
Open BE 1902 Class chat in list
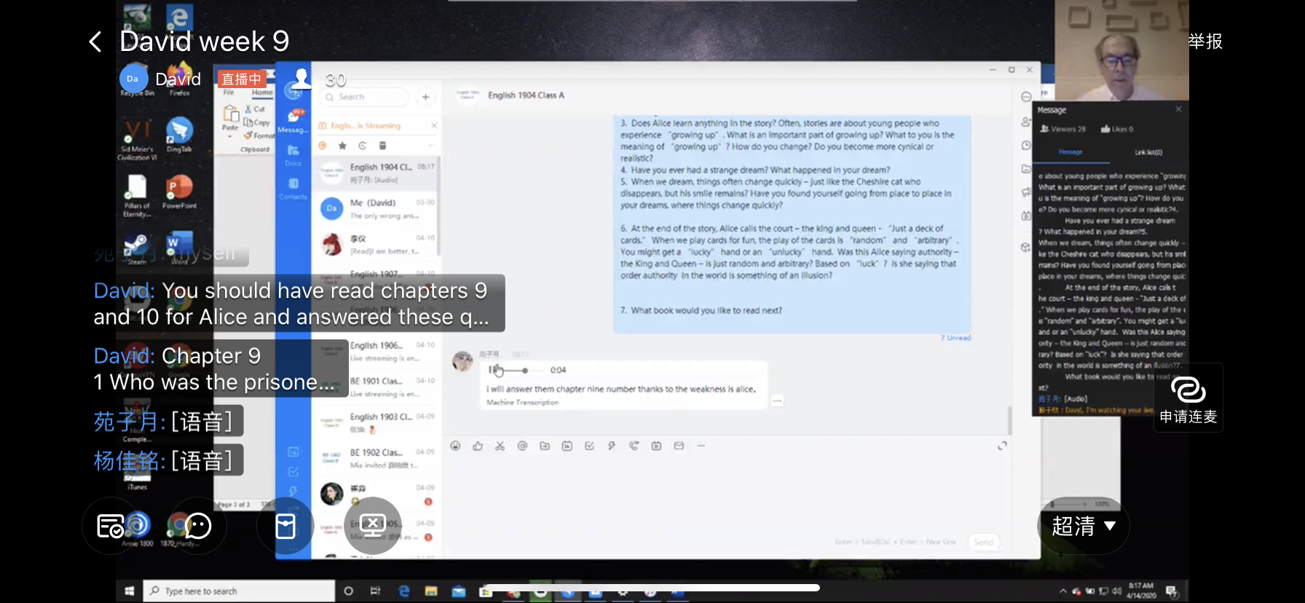click(376, 458)
